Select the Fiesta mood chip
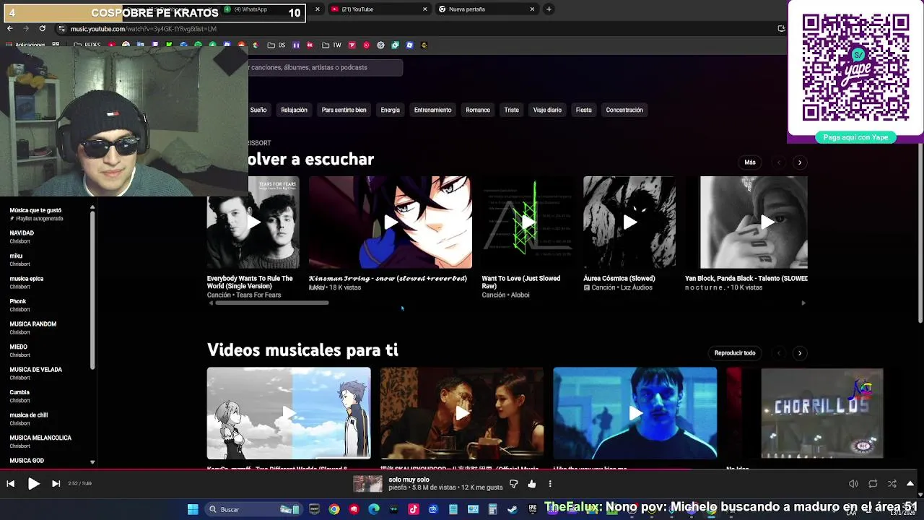924x520 pixels. (583, 110)
